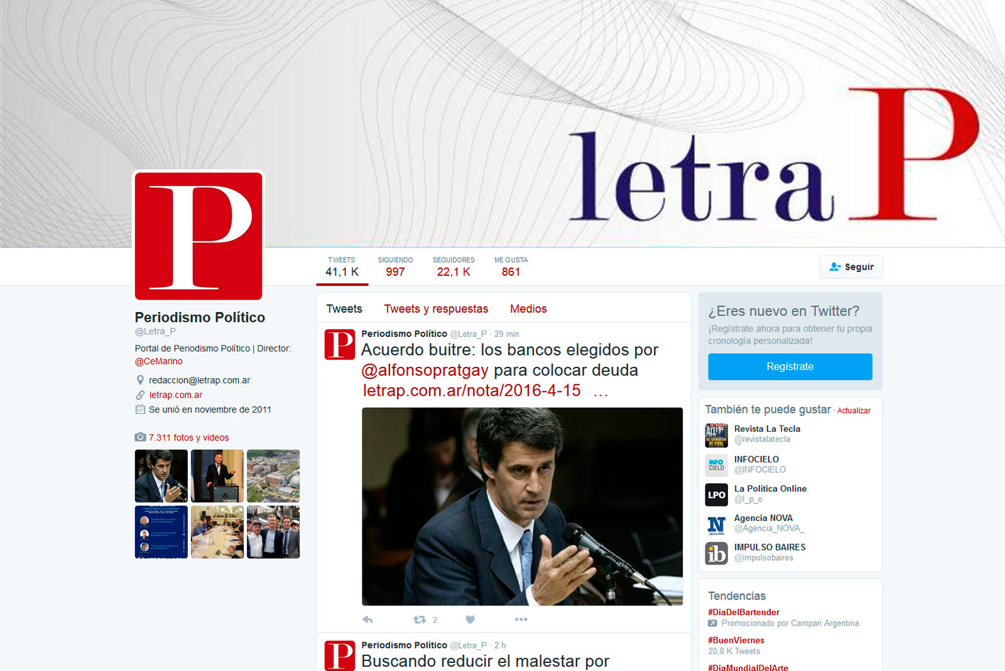
Task: Click the 20,8 K Tweets trend count
Action: [x=734, y=652]
